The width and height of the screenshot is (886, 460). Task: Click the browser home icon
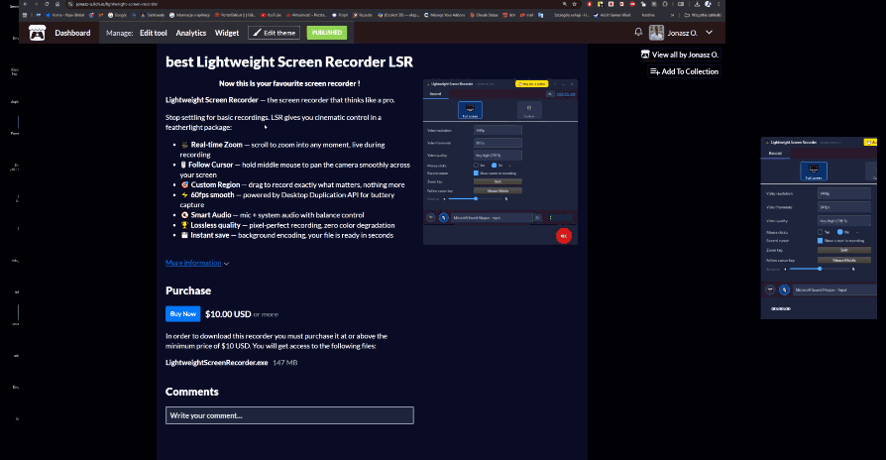pyautogui.click(x=57, y=4)
